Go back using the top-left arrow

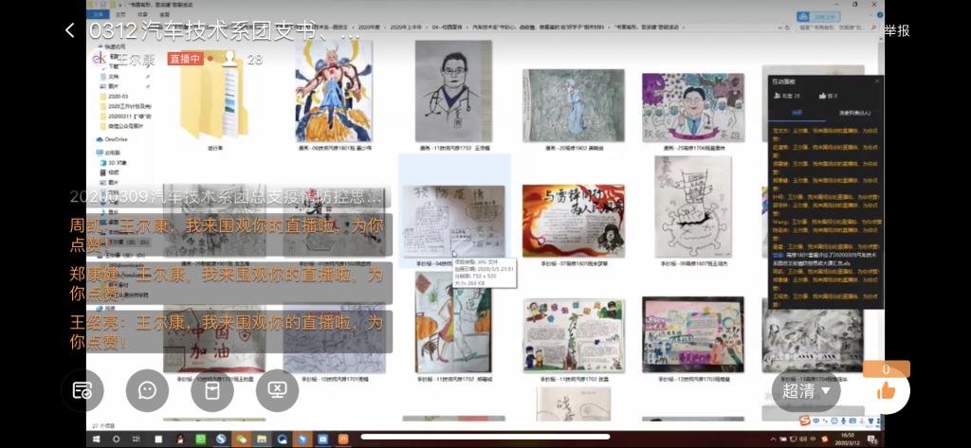coord(69,30)
